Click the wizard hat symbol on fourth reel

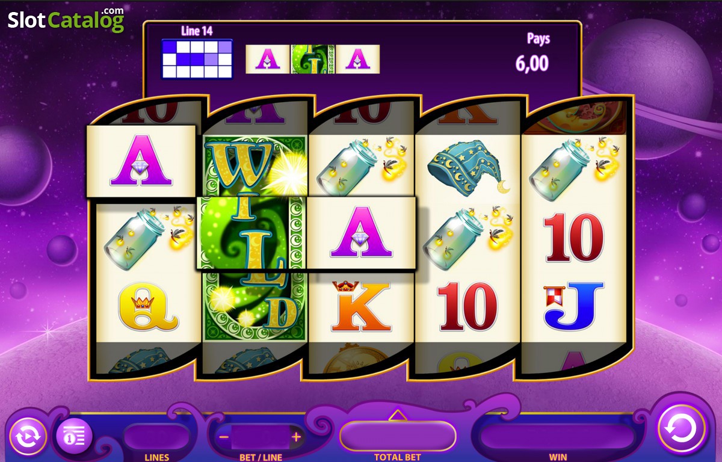[x=469, y=167]
